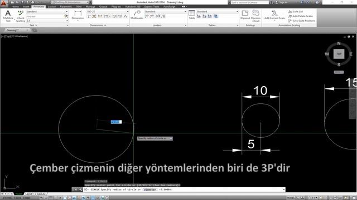Open the text height 2.5 dropdown
Image resolution: width=357 pixels, height=200 pixels.
[47, 21]
